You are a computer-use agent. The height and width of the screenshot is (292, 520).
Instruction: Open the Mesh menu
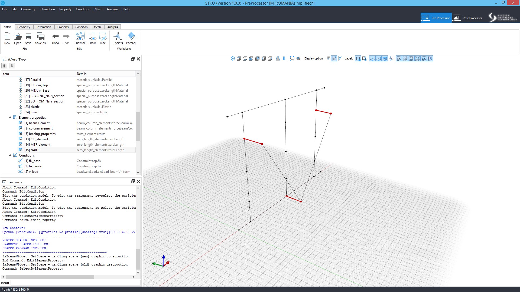pyautogui.click(x=98, y=9)
